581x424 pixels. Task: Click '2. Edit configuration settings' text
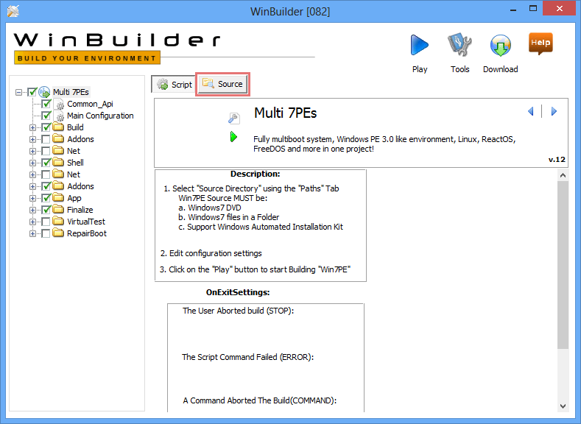coord(211,253)
